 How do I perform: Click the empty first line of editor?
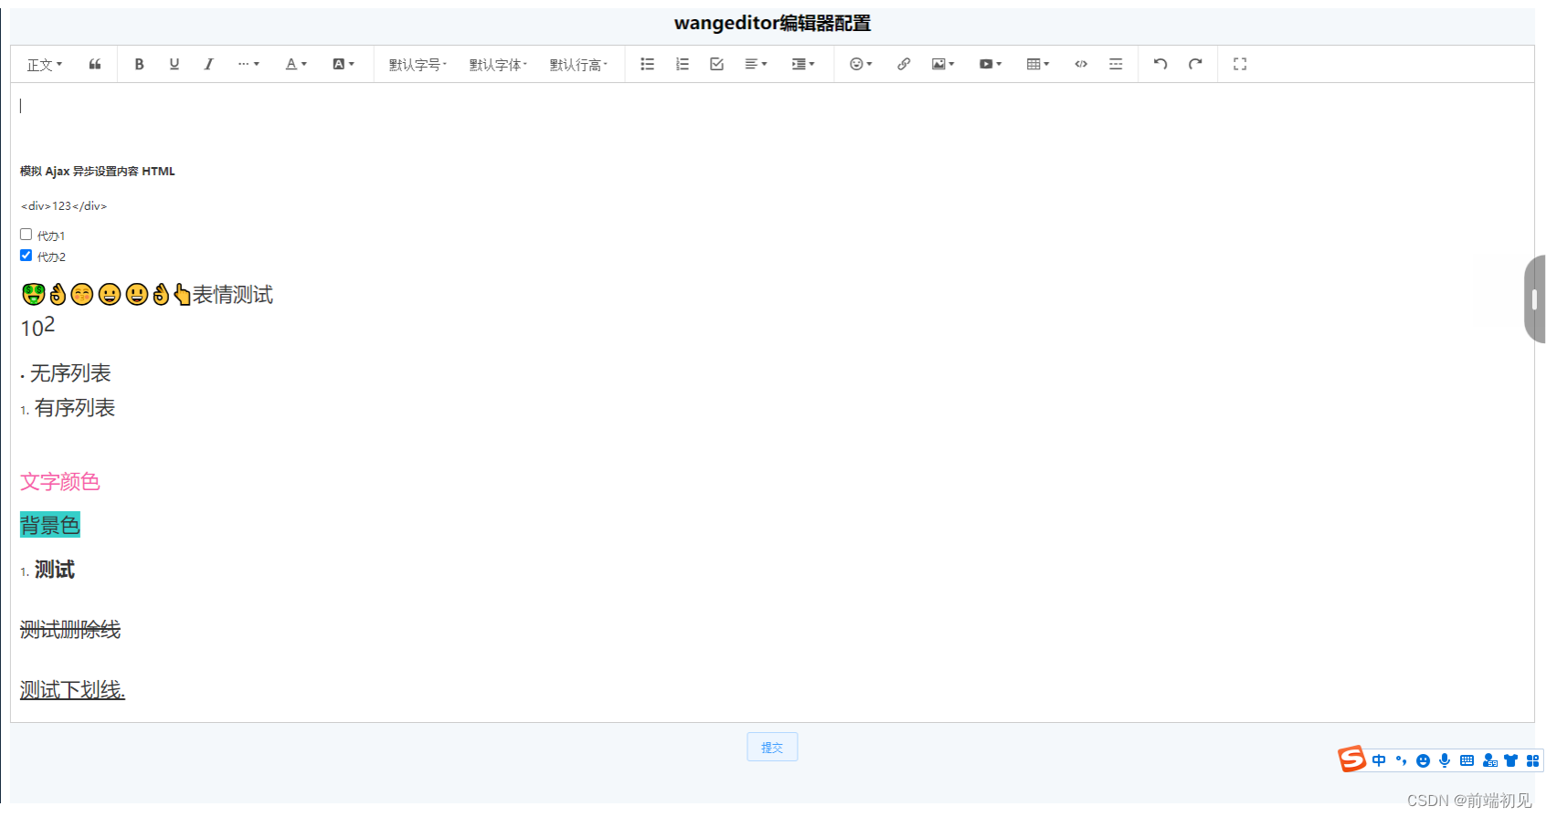772,106
